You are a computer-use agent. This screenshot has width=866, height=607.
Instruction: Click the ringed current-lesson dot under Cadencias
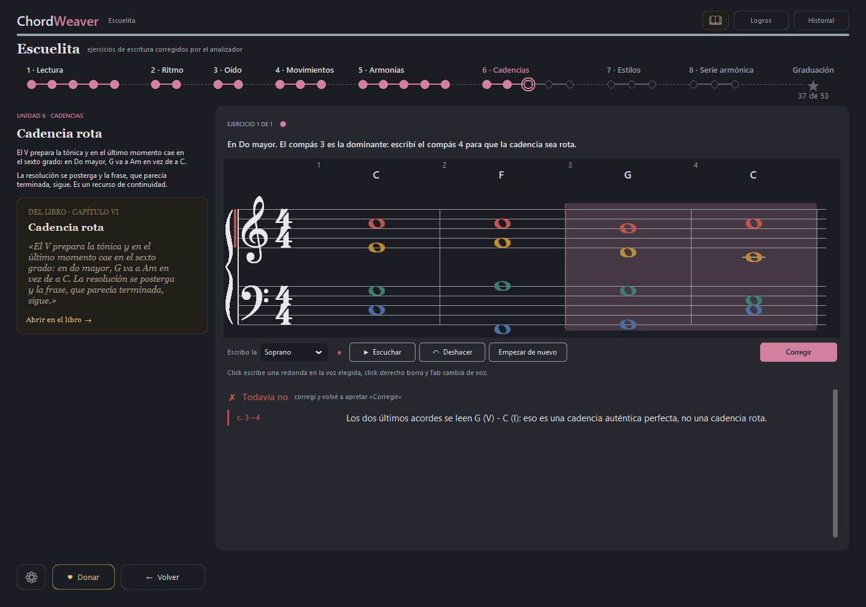coord(528,85)
